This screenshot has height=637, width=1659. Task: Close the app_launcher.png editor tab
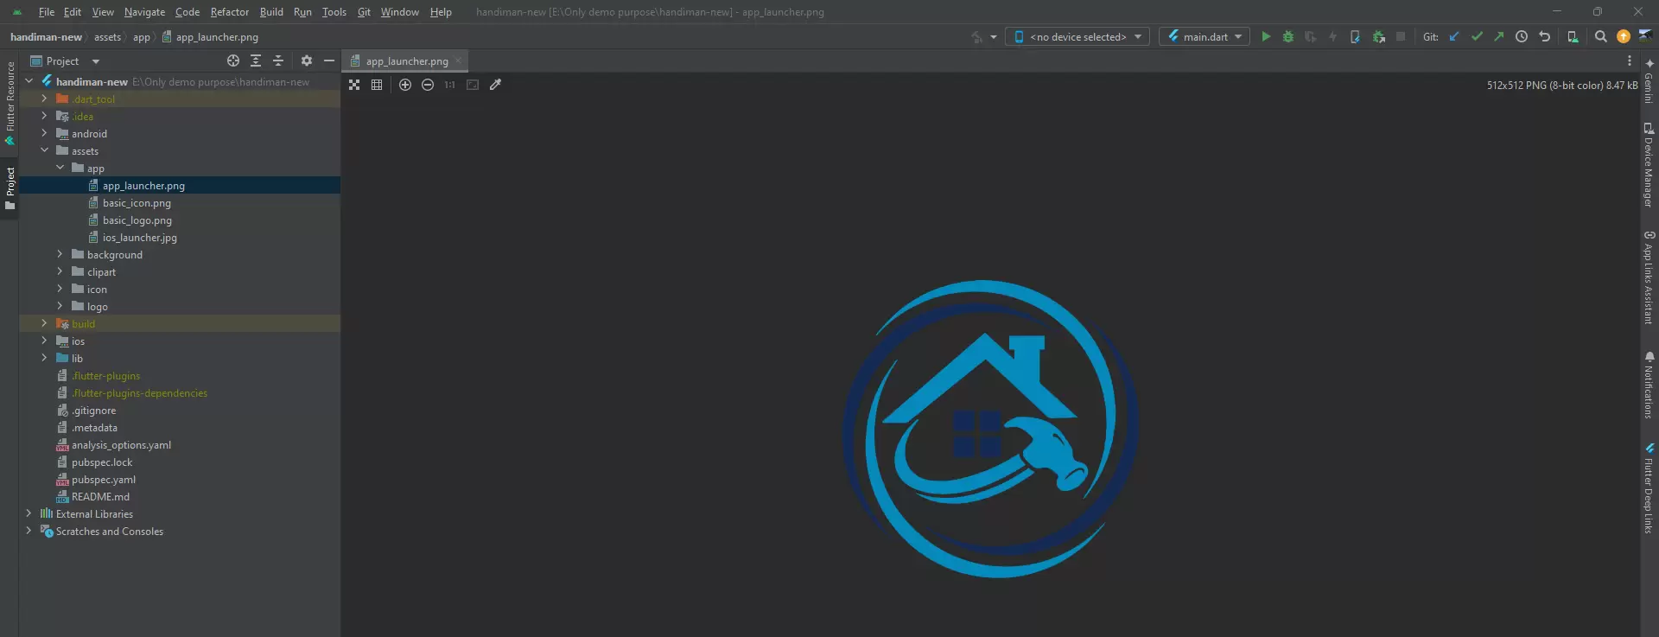point(459,61)
